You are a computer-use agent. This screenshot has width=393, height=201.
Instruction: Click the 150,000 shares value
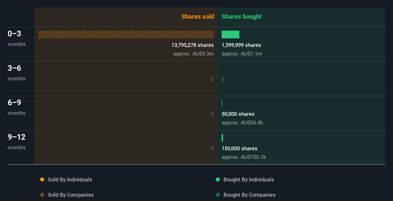239,148
